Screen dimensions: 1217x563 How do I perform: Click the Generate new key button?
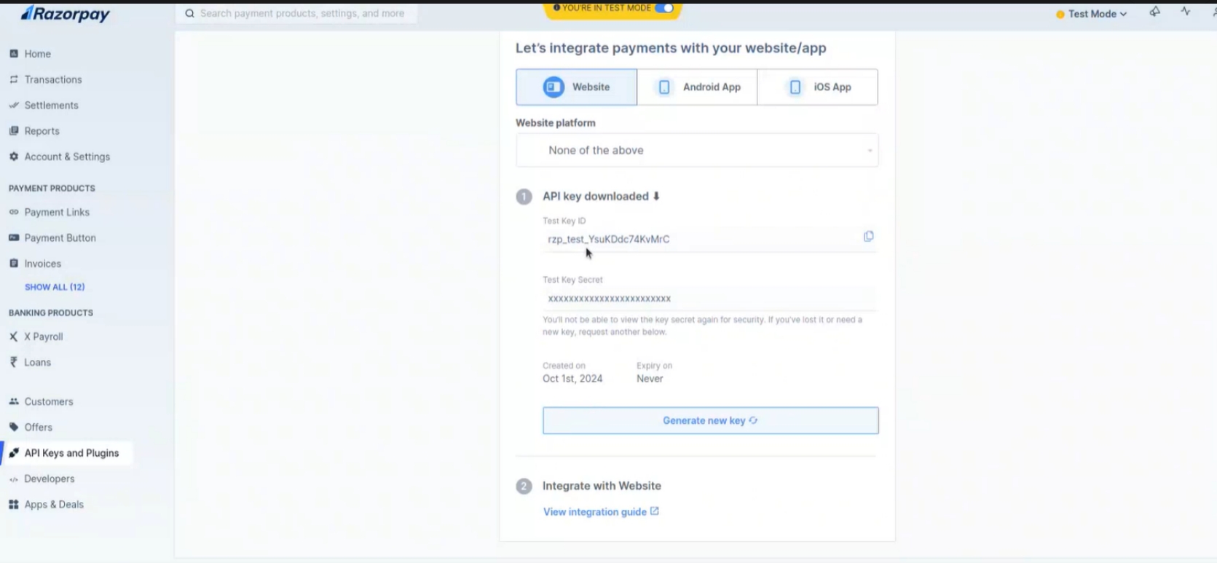coord(710,420)
